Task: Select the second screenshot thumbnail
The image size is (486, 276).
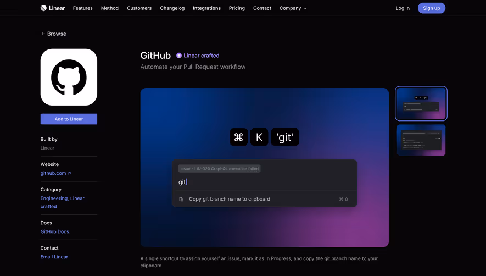Action: pos(421,140)
